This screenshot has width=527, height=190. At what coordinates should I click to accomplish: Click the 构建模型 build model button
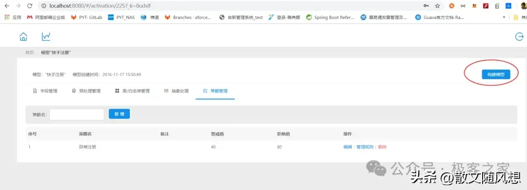tap(496, 75)
